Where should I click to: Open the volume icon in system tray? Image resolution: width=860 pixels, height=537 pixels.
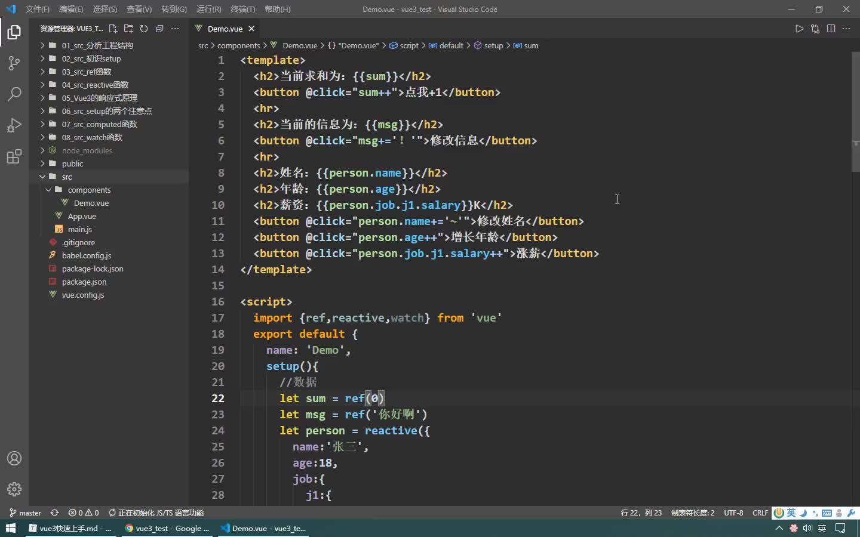point(807,528)
